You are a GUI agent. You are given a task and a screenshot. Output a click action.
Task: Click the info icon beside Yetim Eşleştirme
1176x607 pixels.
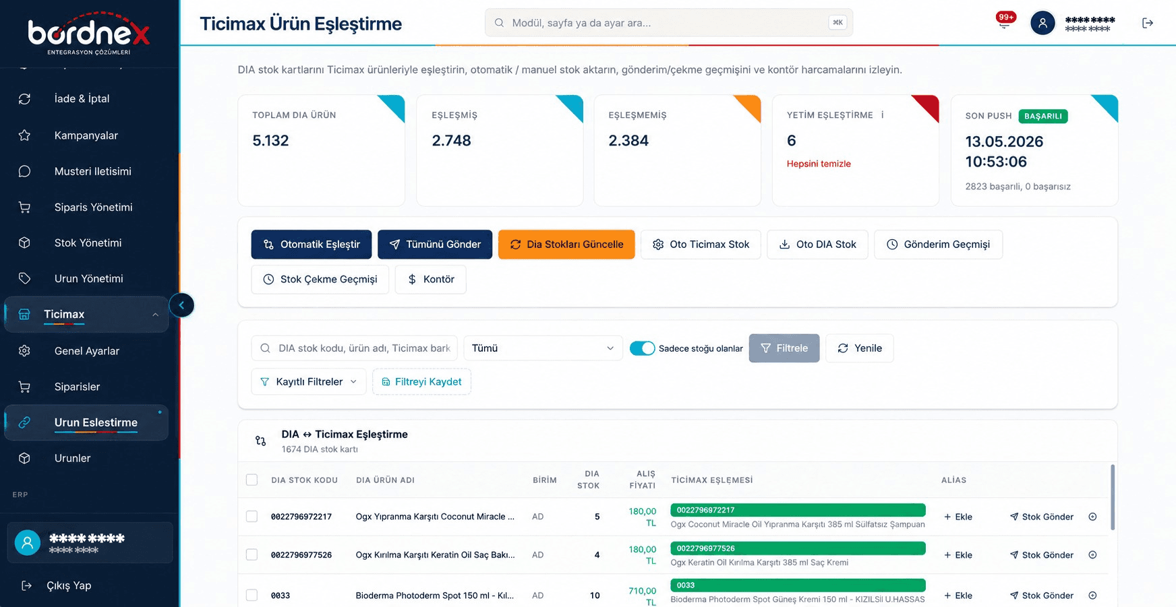pos(883,115)
